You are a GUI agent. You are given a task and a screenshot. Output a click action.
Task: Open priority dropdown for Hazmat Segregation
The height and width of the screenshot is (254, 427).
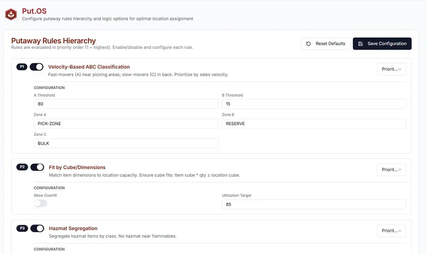[391, 231]
